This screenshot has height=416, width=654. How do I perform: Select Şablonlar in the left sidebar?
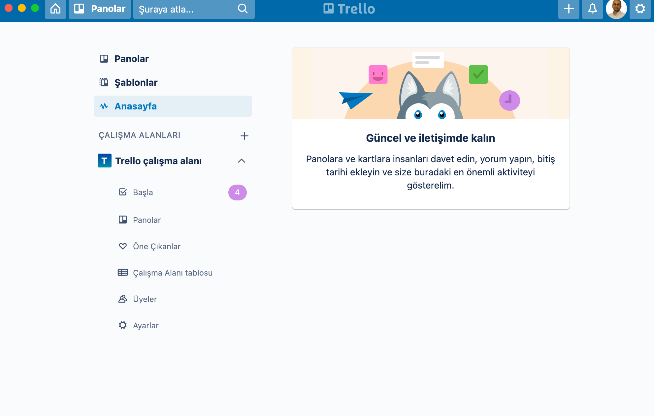click(173, 82)
